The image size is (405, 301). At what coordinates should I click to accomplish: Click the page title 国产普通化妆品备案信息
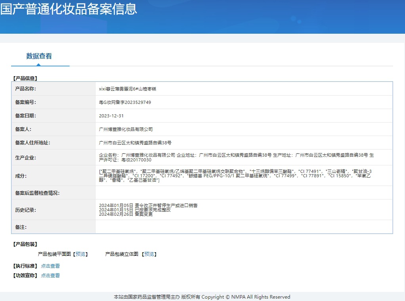click(69, 9)
